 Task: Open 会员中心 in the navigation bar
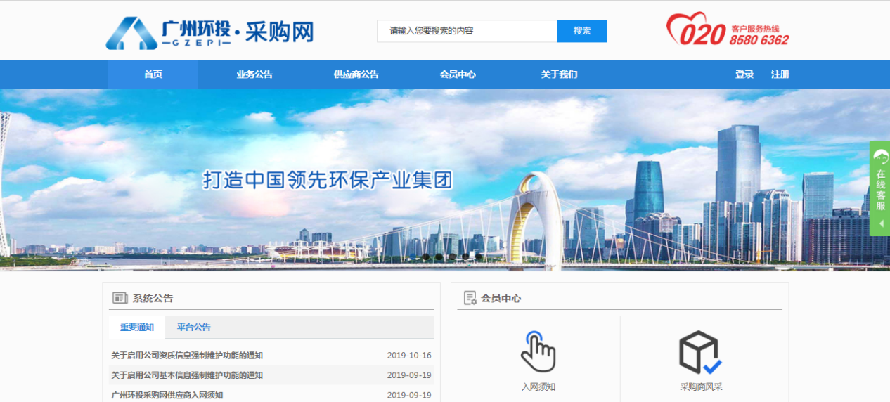(458, 74)
